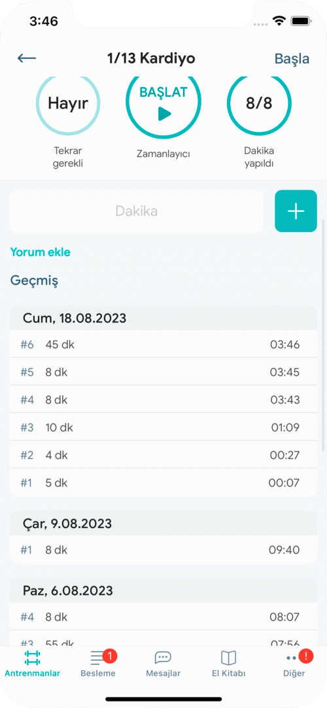Image resolution: width=327 pixels, height=708 pixels.
Task: Select entry #6 45 dk at 03:46
Action: [x=163, y=345]
